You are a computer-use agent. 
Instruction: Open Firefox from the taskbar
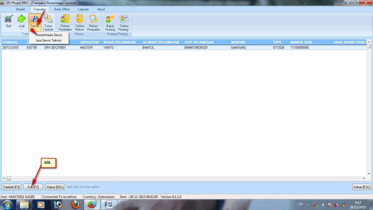click(x=75, y=204)
